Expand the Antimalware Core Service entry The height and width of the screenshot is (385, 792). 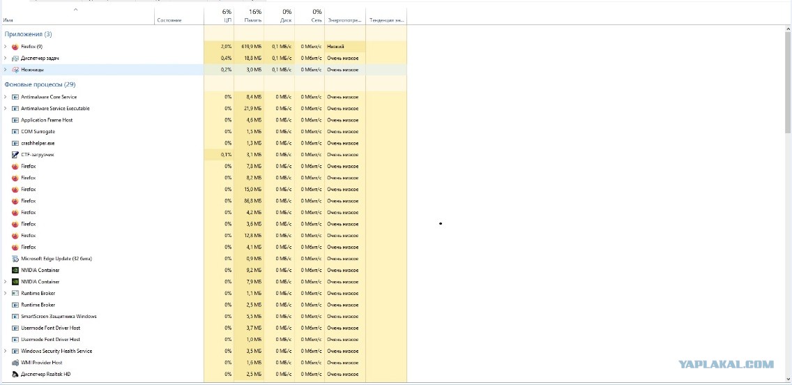pos(6,97)
